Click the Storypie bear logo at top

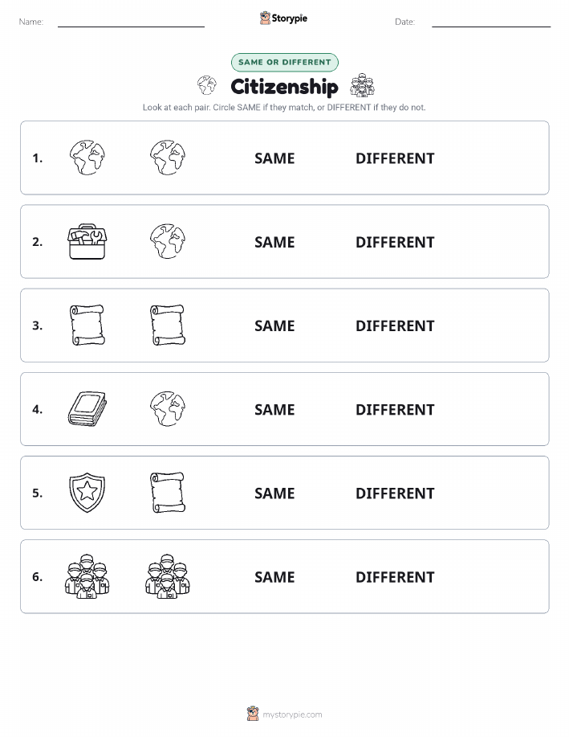pyautogui.click(x=266, y=18)
